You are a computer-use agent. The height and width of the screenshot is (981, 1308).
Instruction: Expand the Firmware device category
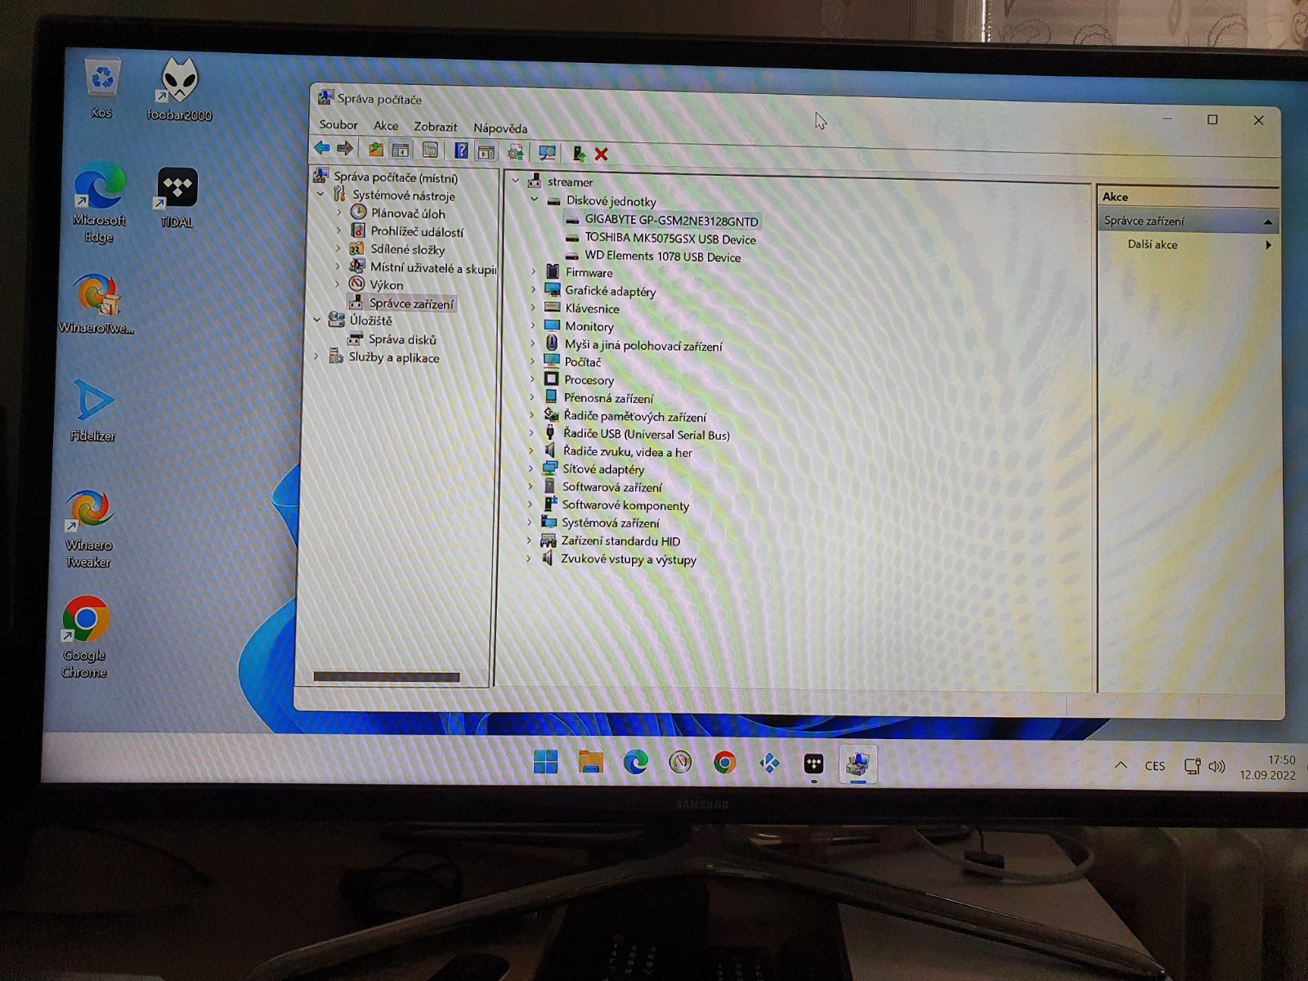[534, 271]
